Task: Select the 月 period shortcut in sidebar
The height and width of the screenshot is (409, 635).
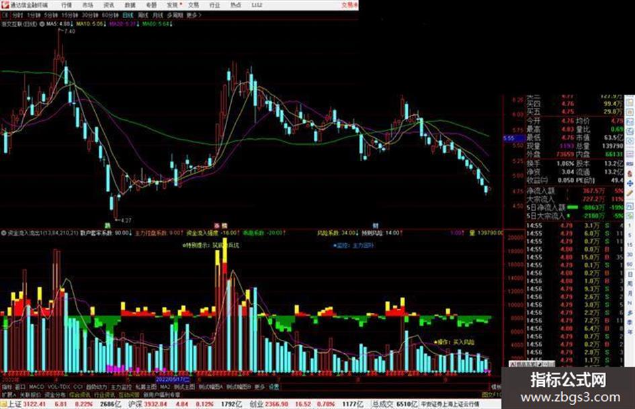Action: [630, 293]
